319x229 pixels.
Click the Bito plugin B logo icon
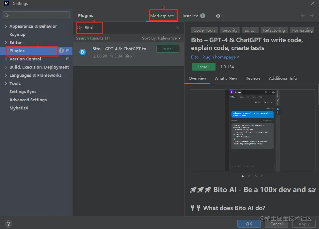82,52
